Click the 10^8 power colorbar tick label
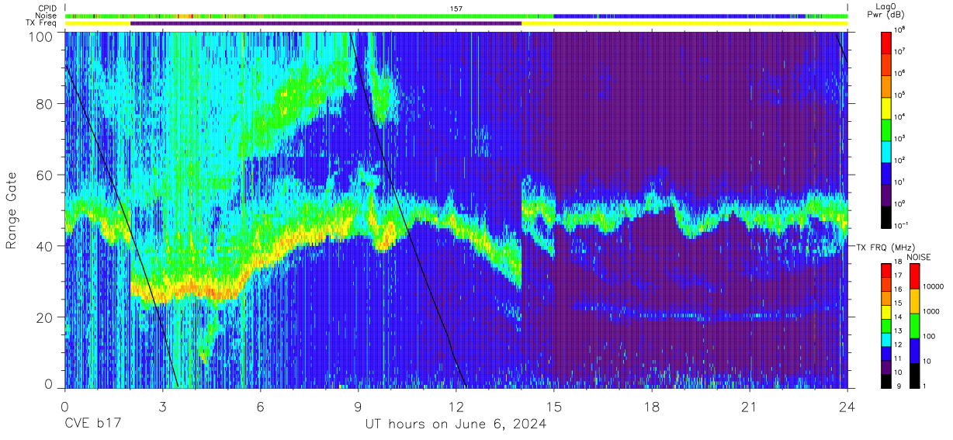Screen dimensions: 953x440 [901, 30]
